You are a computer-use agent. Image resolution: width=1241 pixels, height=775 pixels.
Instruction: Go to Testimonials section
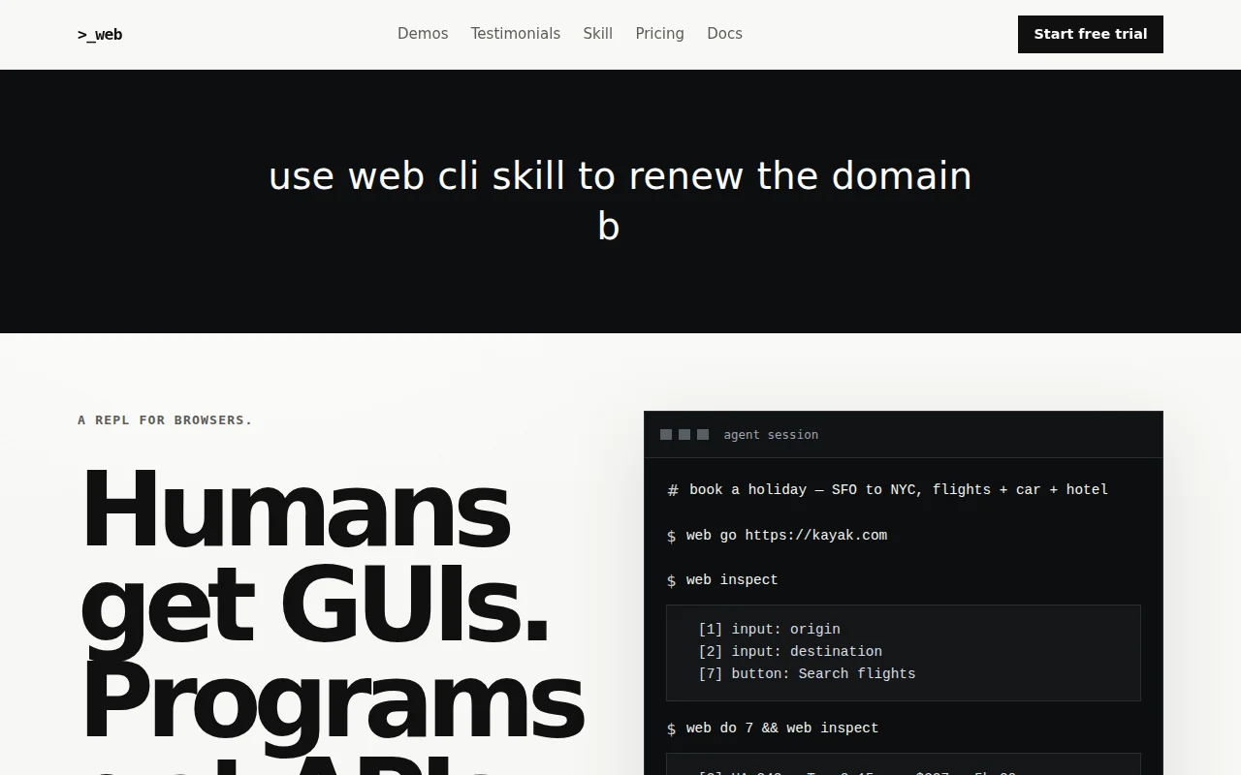pos(516,34)
